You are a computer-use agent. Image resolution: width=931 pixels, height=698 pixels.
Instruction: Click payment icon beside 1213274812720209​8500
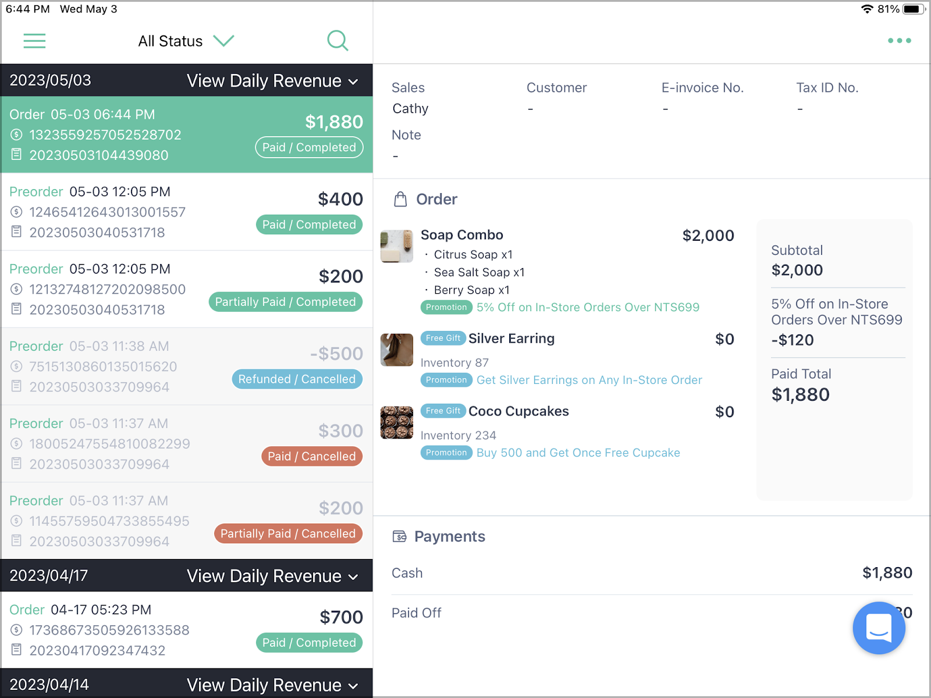[x=17, y=290]
